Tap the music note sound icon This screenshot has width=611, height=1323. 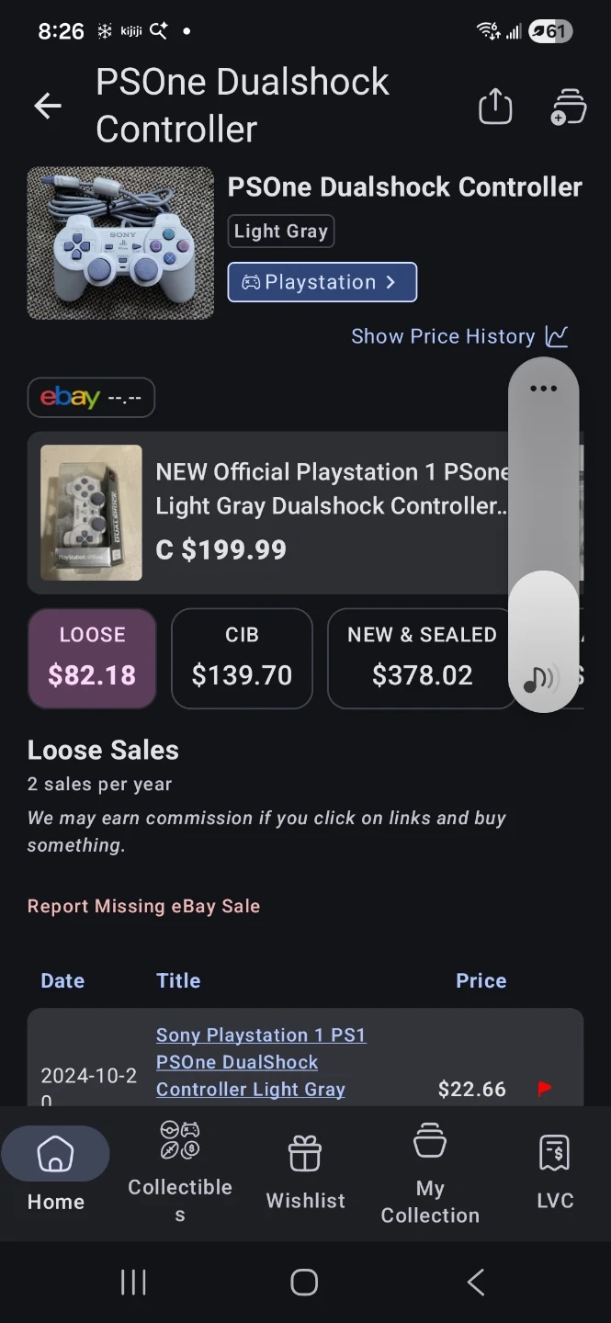[x=541, y=679]
